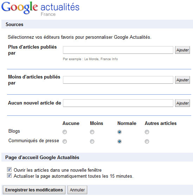Choose Normale for Communiqués de presse
This screenshot has width=193, height=196.
(x=120, y=141)
